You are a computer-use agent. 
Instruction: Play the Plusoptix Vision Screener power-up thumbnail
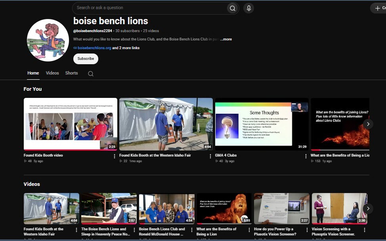pos(282,208)
